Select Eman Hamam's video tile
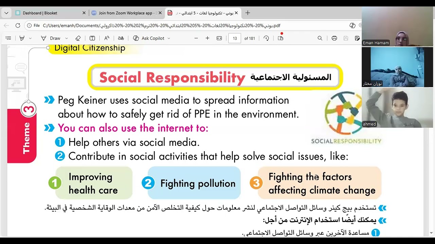435x244 pixels. coord(397,26)
